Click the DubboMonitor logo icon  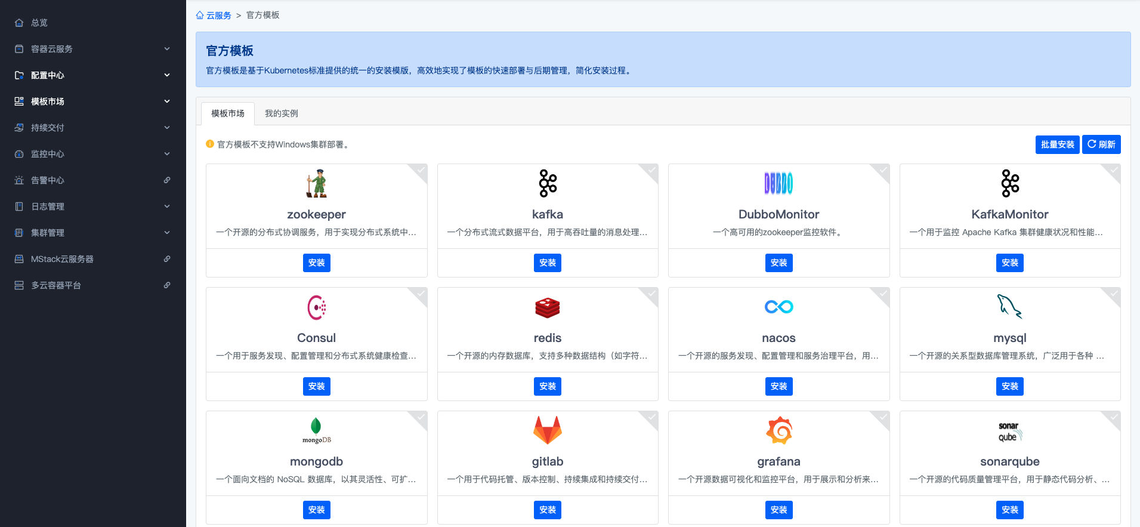point(778,183)
